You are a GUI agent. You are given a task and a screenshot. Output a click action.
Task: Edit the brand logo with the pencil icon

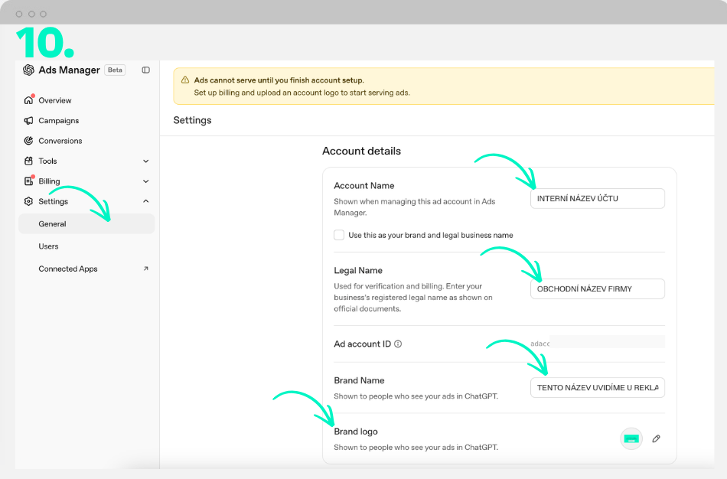point(656,438)
